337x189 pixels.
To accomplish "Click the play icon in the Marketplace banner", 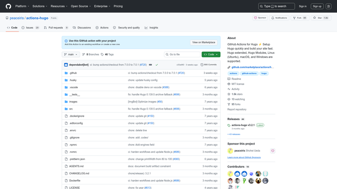I will 66,41.
